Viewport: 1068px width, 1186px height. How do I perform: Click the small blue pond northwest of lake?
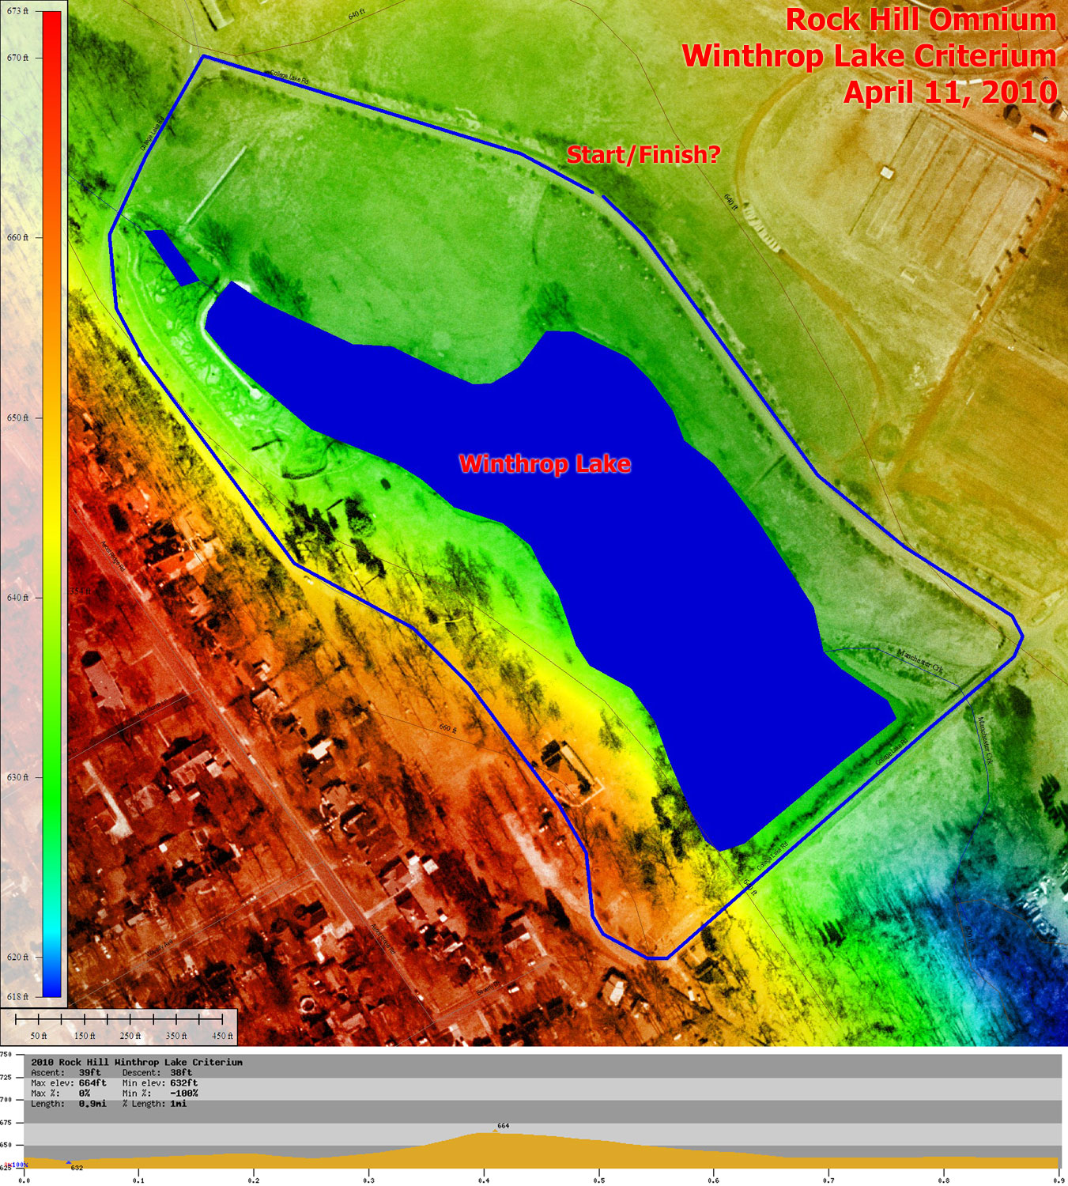click(171, 256)
